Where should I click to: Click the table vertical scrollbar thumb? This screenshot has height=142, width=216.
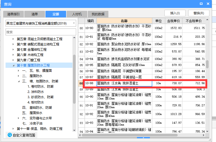coord(207,64)
